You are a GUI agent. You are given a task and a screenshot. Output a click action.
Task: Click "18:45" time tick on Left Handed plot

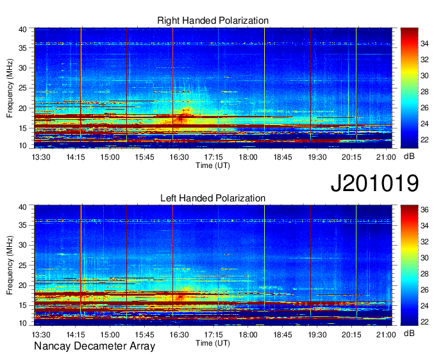[283, 335]
